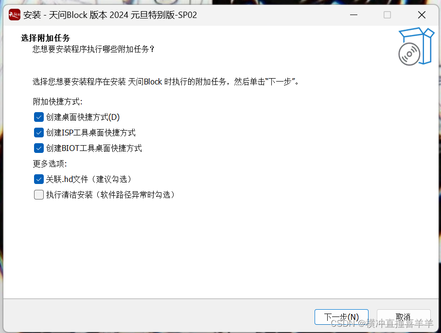
Task: Click the 天问 red logo icon in title bar
Action: 15,15
